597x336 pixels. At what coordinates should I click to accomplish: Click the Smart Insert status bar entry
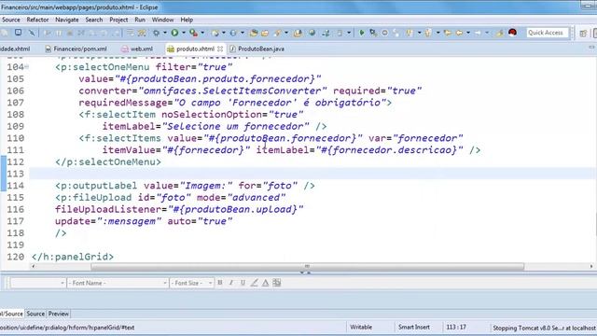(x=414, y=327)
